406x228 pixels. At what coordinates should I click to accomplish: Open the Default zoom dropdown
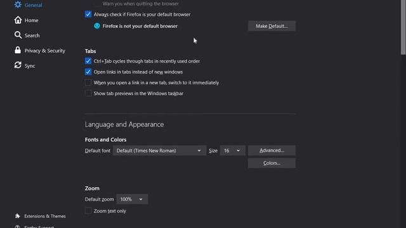point(132,199)
